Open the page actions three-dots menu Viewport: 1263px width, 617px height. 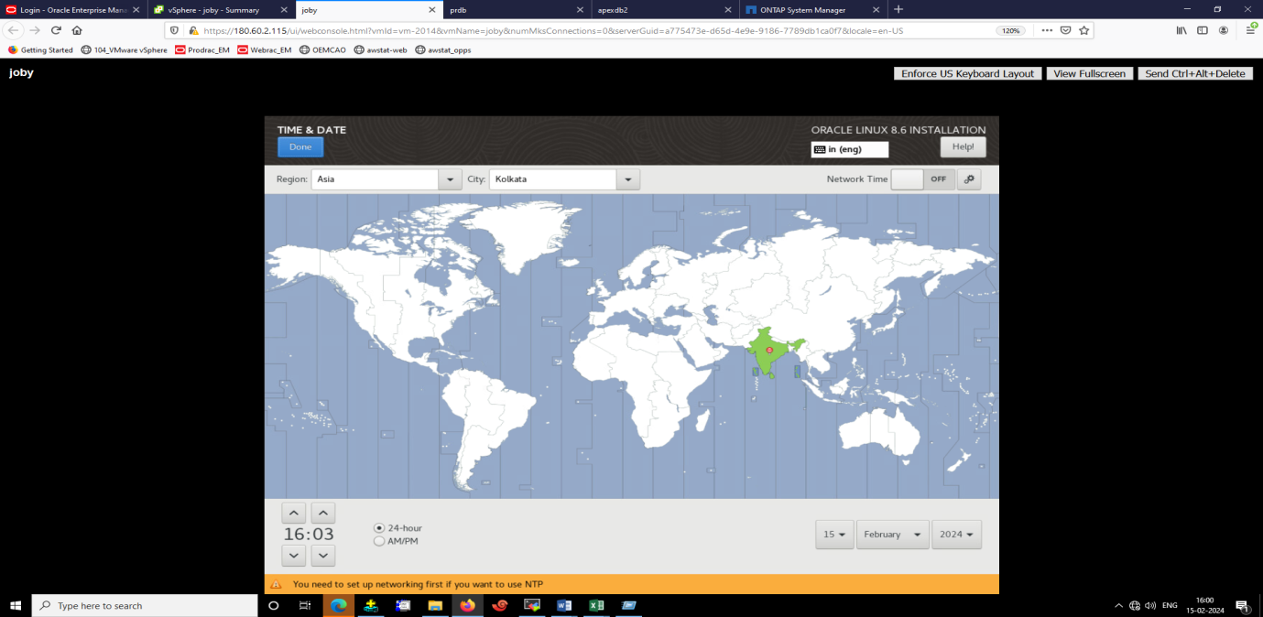pos(1047,30)
